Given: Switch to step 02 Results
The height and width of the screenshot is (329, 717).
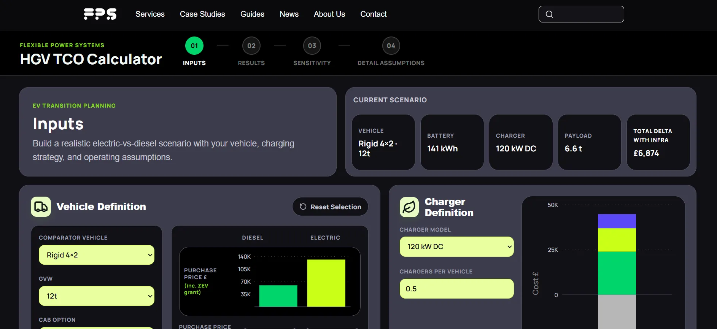Looking at the screenshot, I should click(x=251, y=51).
